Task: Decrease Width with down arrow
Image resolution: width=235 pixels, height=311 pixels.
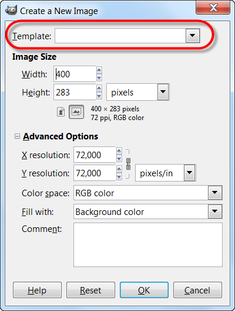Action: [99, 77]
